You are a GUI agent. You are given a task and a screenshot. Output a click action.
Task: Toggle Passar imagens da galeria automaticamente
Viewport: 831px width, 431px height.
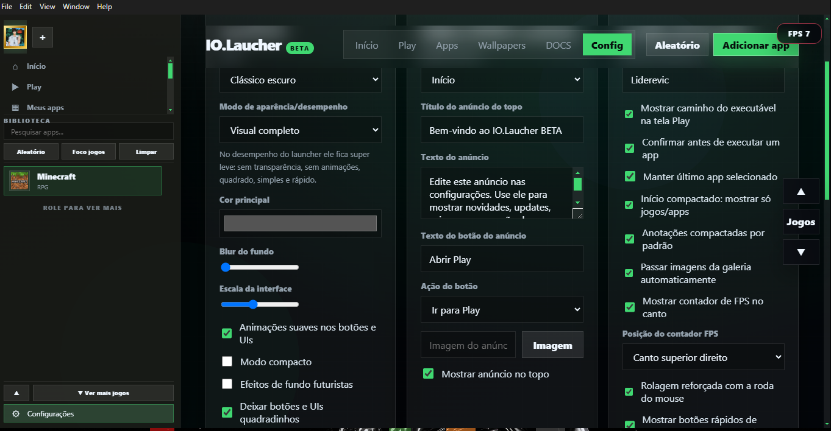[x=629, y=273]
